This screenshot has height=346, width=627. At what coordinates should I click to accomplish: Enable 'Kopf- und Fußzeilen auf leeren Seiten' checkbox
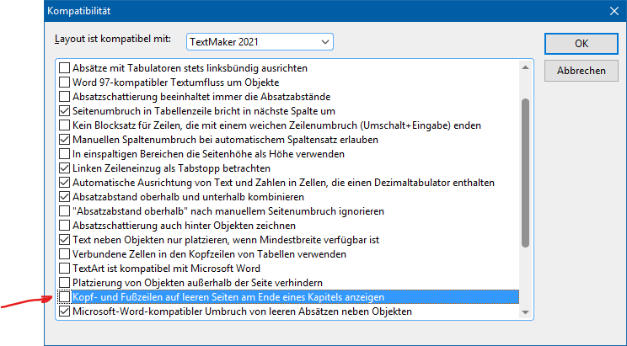tap(64, 297)
